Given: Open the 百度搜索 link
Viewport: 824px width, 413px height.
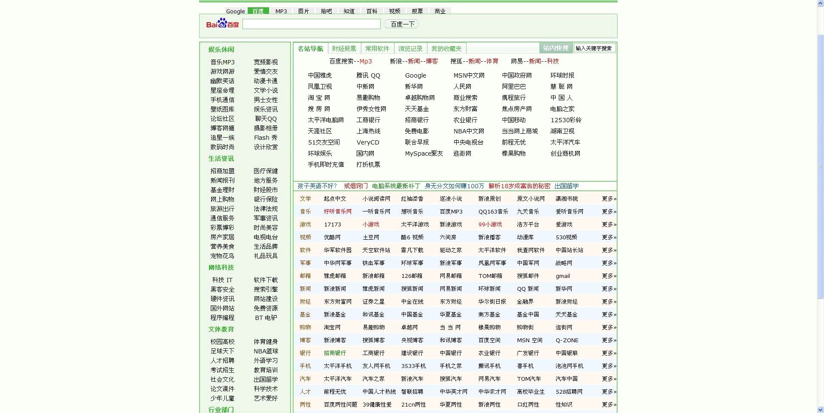Looking at the screenshot, I should point(341,61).
